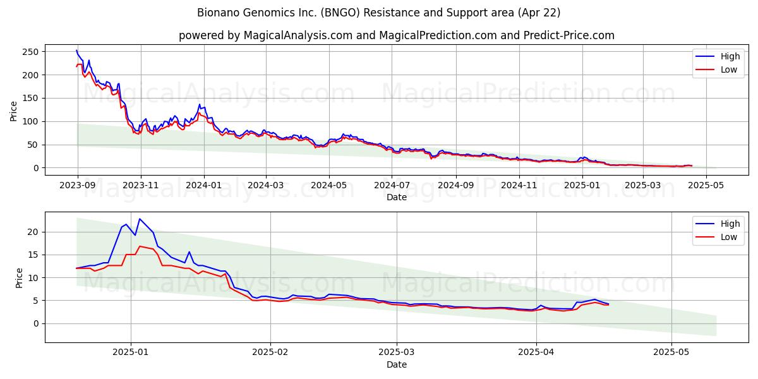Click the "2024-11" tick label on the upper chart

pyautogui.click(x=518, y=186)
